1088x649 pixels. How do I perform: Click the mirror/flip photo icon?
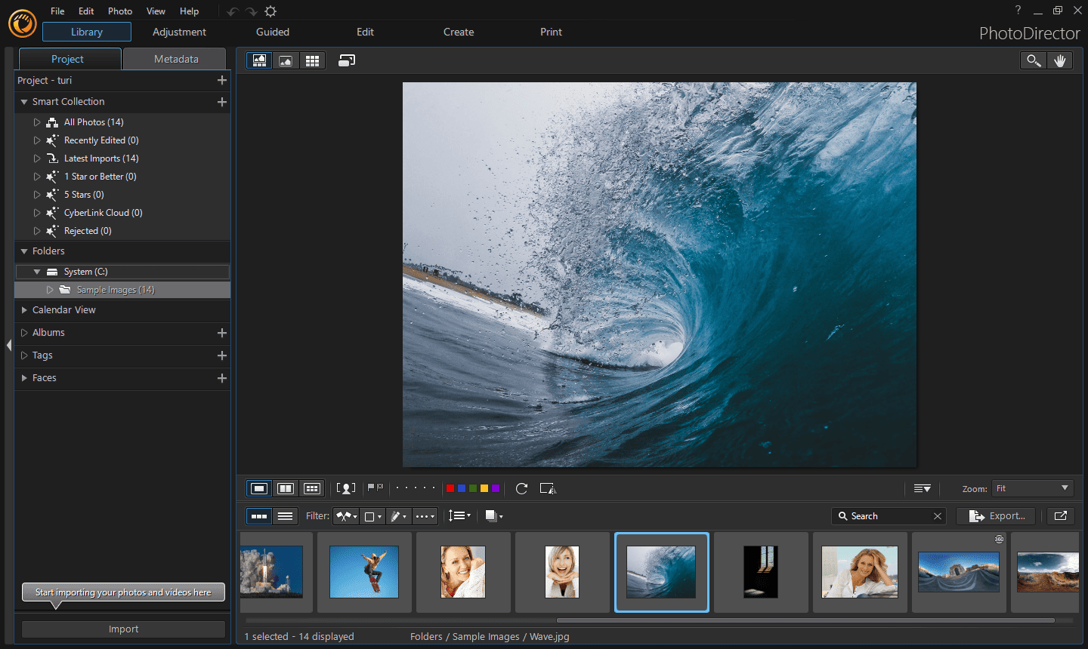click(548, 488)
